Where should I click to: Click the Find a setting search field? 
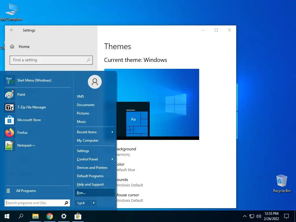point(51,60)
